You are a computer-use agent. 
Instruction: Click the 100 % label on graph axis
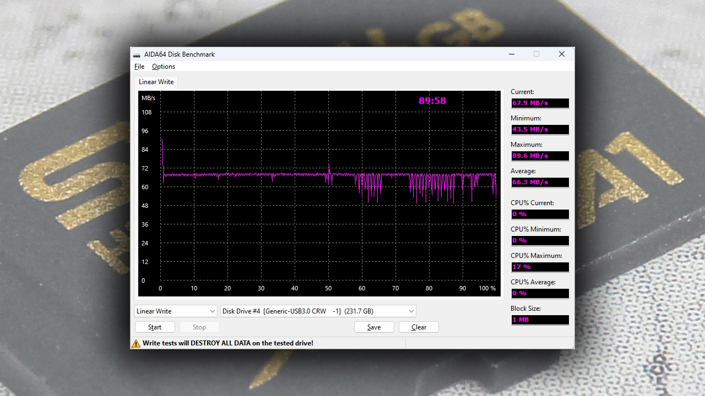tap(487, 288)
